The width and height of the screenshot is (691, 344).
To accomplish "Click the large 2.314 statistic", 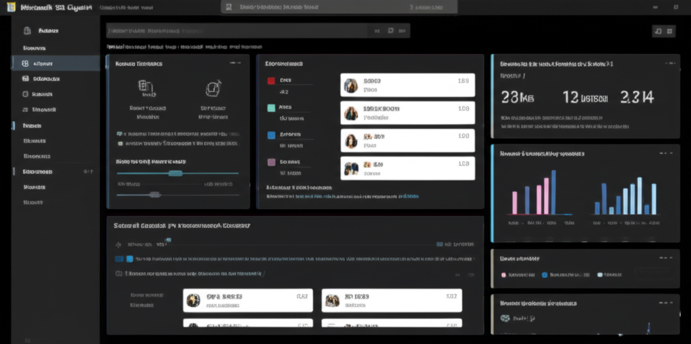I will coord(637,97).
